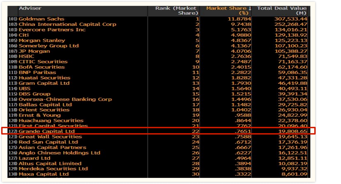Sort the table by the Adviser column header
The image size is (341, 184).
(x=30, y=8)
